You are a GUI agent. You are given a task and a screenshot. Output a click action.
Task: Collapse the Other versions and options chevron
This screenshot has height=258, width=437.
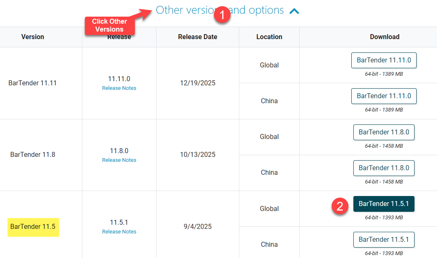click(x=294, y=11)
